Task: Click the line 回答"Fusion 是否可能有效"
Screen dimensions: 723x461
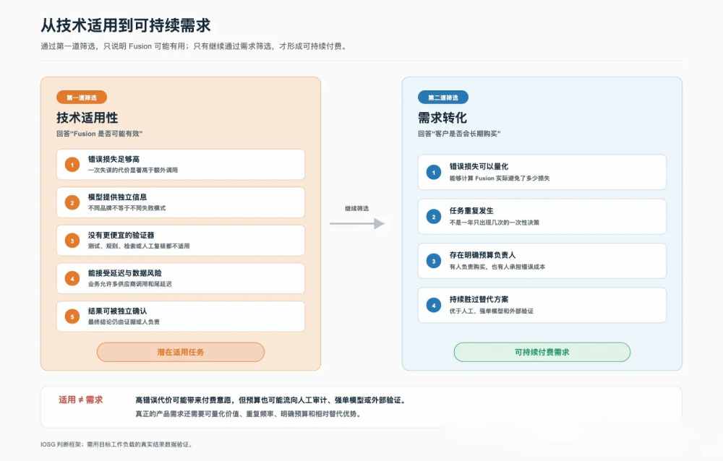Action: [x=100, y=134]
